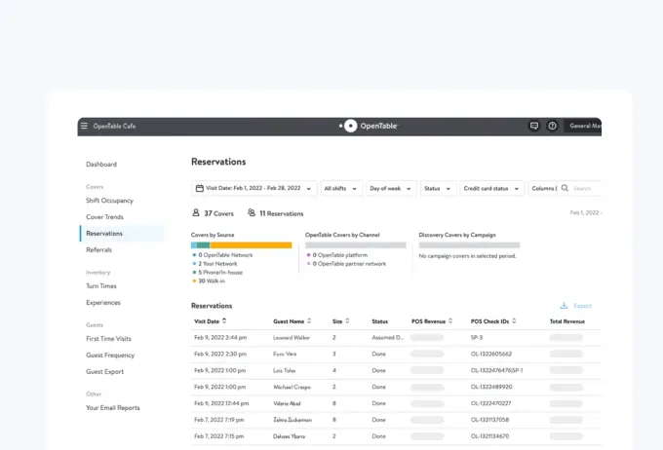Viewport: 663px width, 450px height.
Task: Click 0 OpenTable partner network legend
Action: (346, 264)
